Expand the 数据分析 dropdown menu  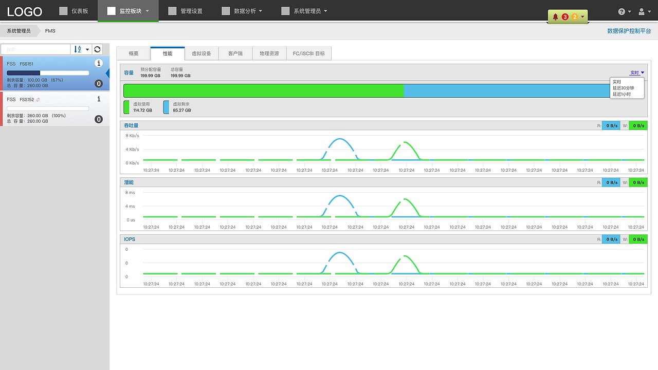242,11
